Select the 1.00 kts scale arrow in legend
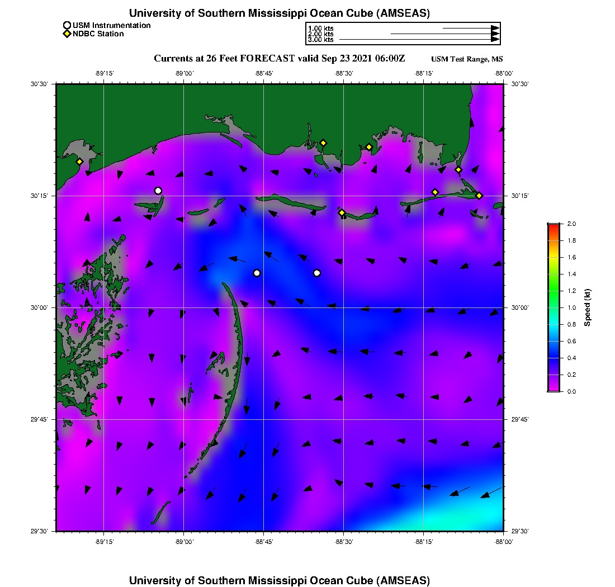615x587 pixels. 471,27
